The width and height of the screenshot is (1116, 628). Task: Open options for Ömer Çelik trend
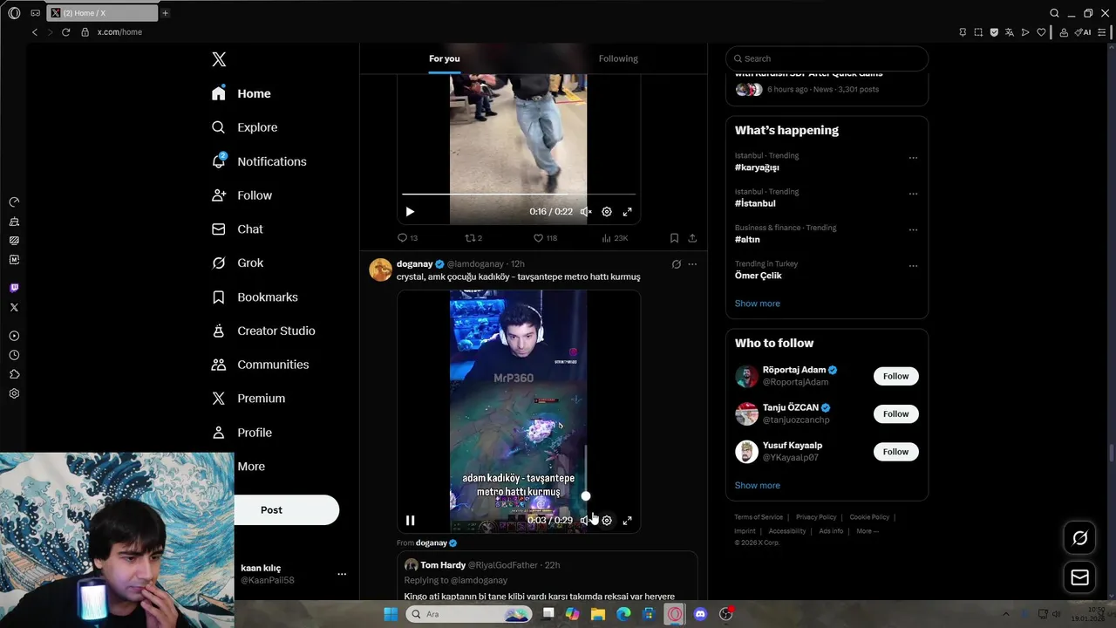coord(913,266)
